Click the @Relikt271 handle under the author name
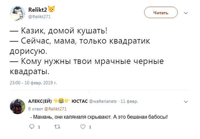The image size is (200, 139). point(39,17)
